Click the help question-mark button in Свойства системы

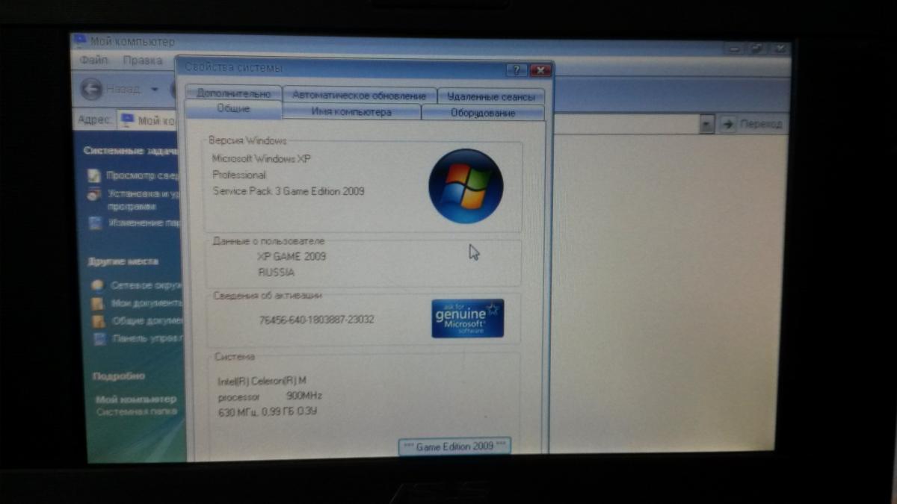click(517, 70)
